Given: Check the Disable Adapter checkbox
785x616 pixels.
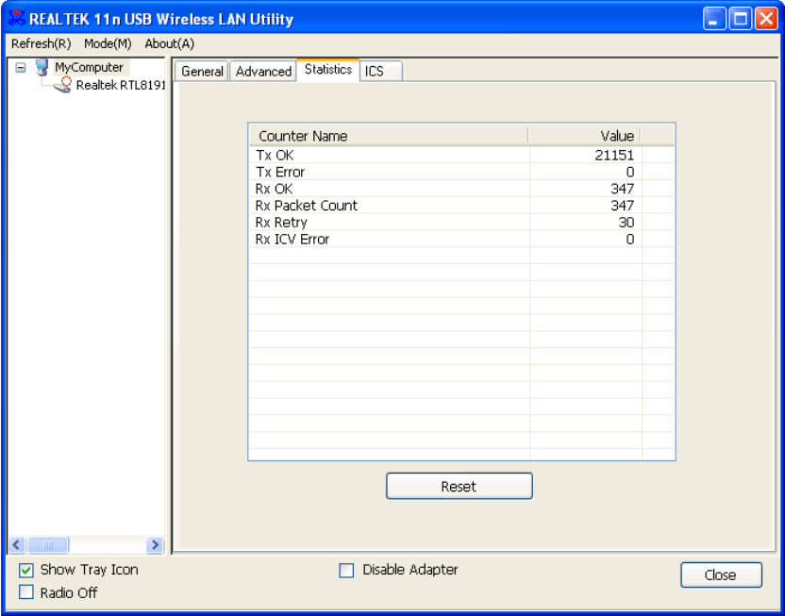Looking at the screenshot, I should coord(346,571).
